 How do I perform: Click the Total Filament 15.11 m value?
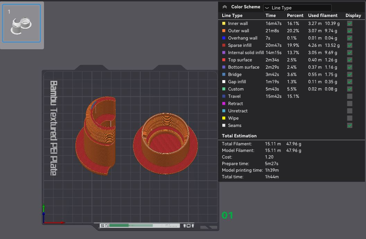click(x=273, y=144)
